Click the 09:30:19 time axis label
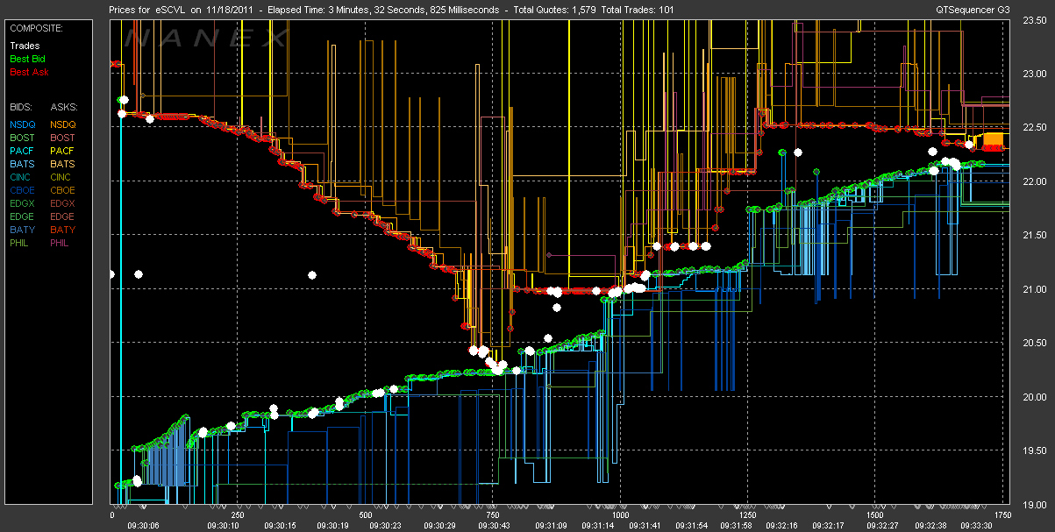The height and width of the screenshot is (532, 1055). [331, 525]
